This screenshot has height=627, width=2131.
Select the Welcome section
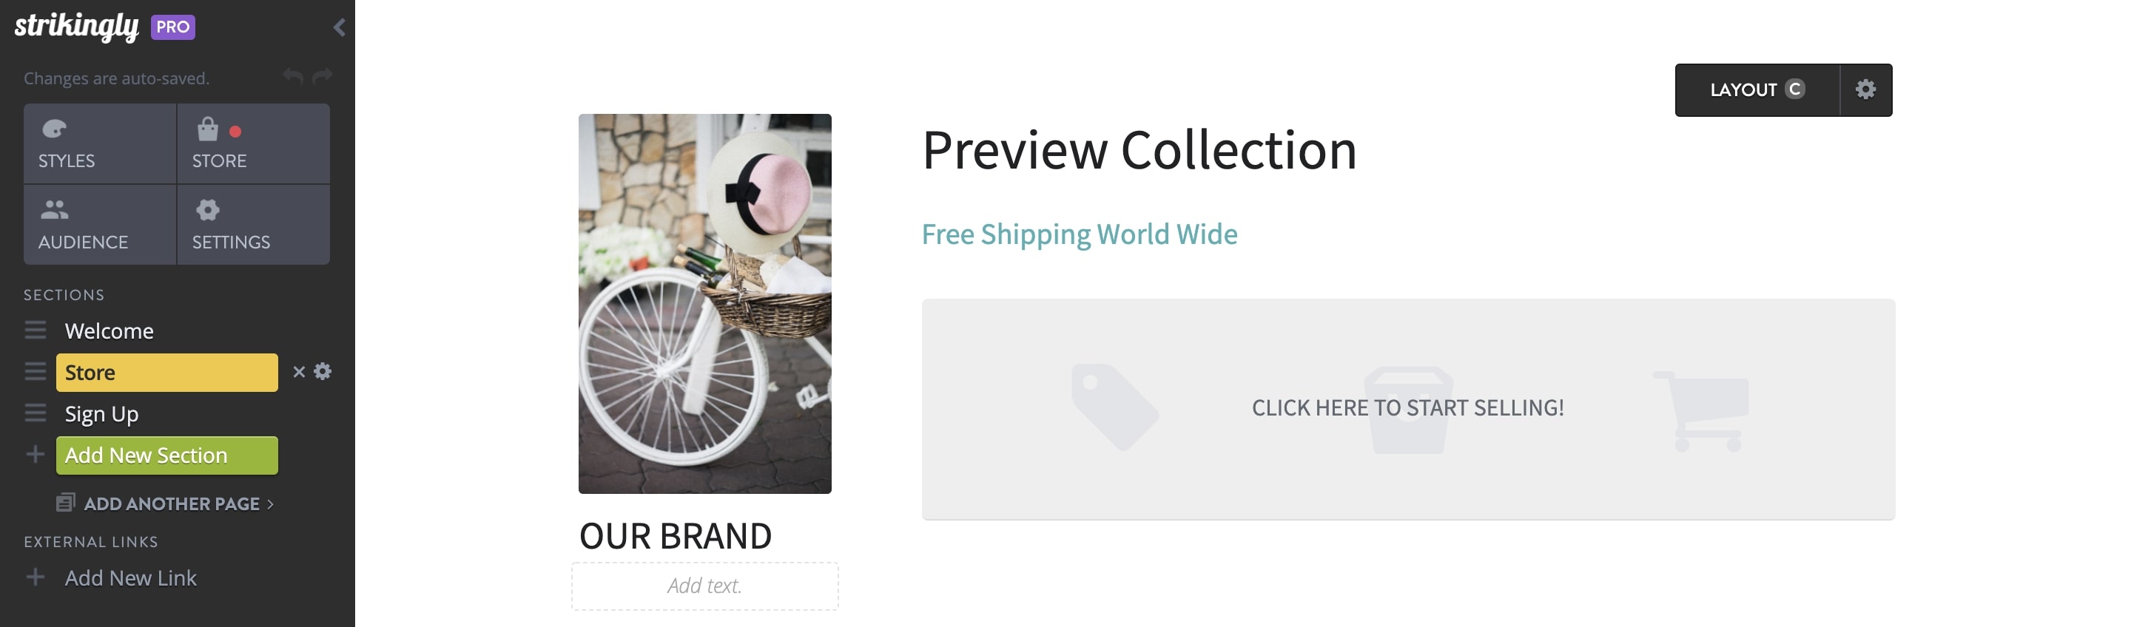[x=108, y=331]
